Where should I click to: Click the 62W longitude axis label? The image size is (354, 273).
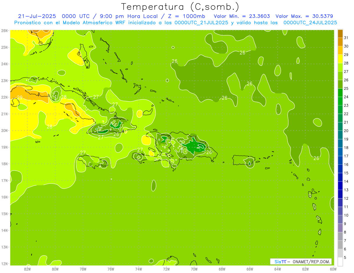point(305,269)
